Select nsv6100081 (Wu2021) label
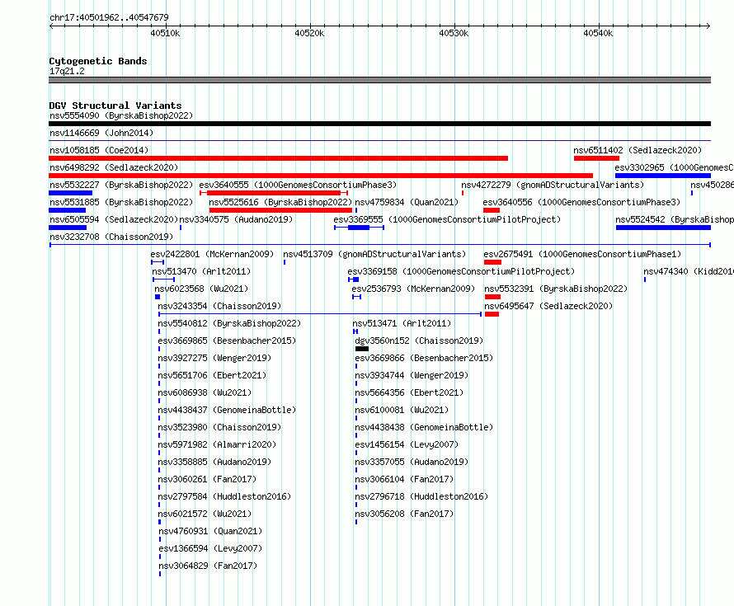Image resolution: width=734 pixels, height=606 pixels. (402, 410)
